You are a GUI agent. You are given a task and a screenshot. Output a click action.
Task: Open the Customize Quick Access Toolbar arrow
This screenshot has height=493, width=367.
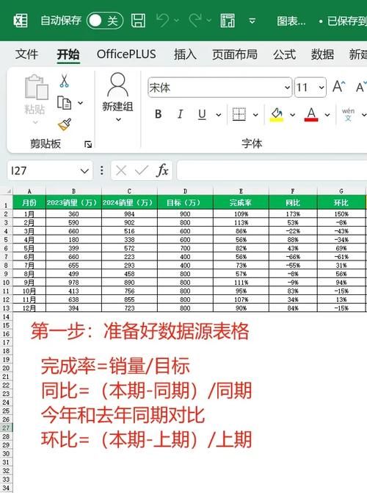click(252, 21)
